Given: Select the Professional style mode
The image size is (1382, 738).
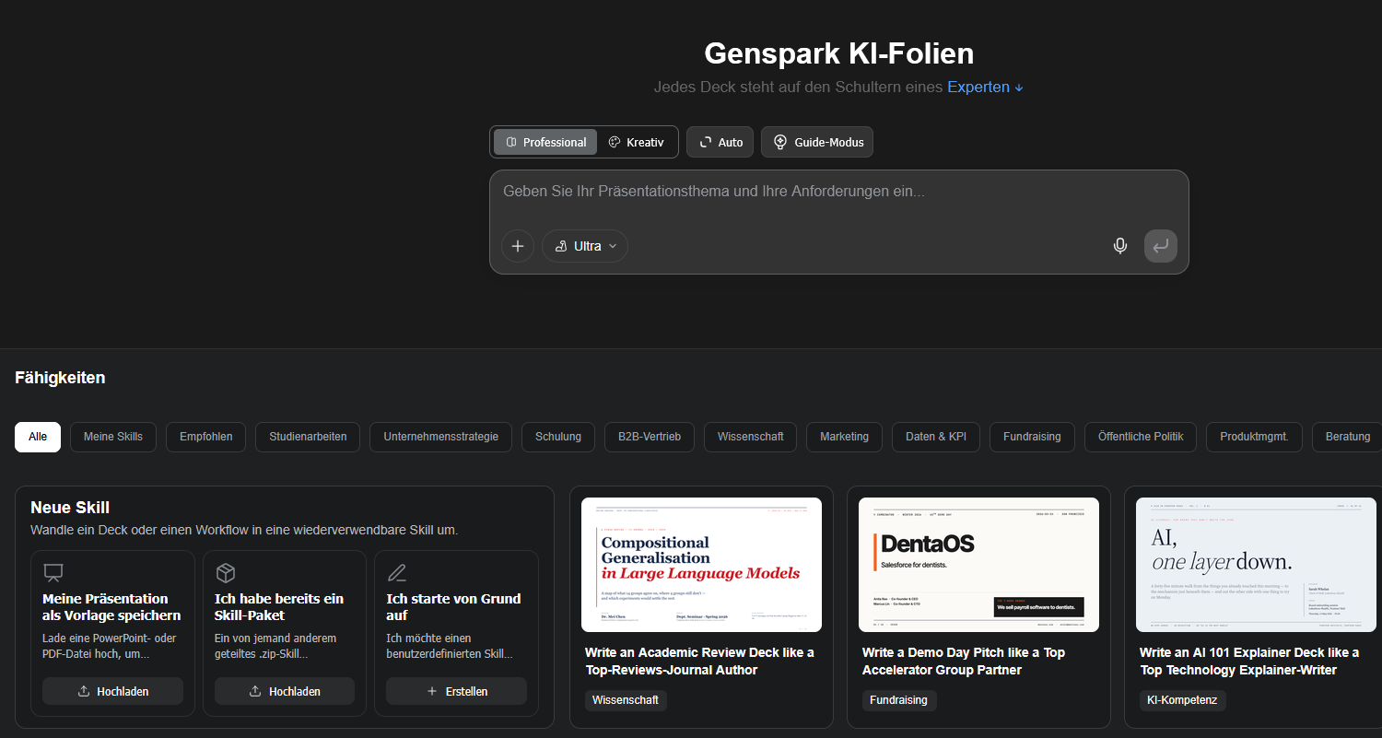Looking at the screenshot, I should coord(545,142).
